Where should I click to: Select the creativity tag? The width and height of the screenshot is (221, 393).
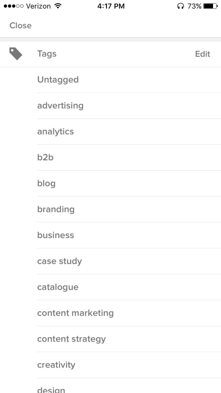pos(56,365)
